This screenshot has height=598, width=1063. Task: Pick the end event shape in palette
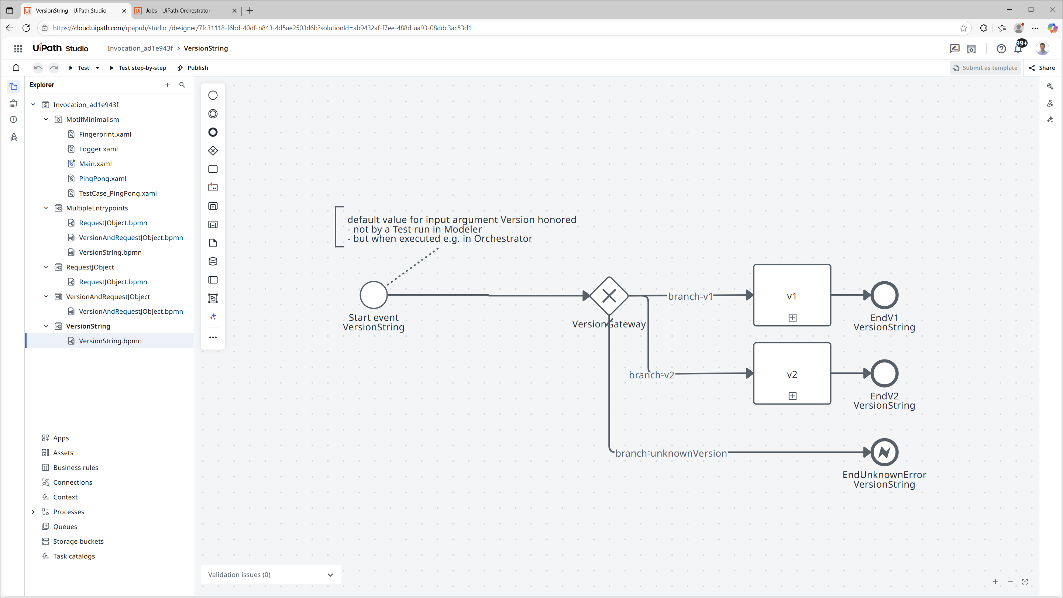click(x=213, y=132)
